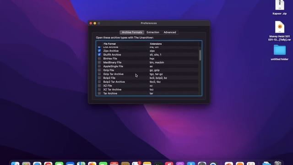Tick the AppleSingle File checkbox
The width and height of the screenshot is (293, 165).
99,66
